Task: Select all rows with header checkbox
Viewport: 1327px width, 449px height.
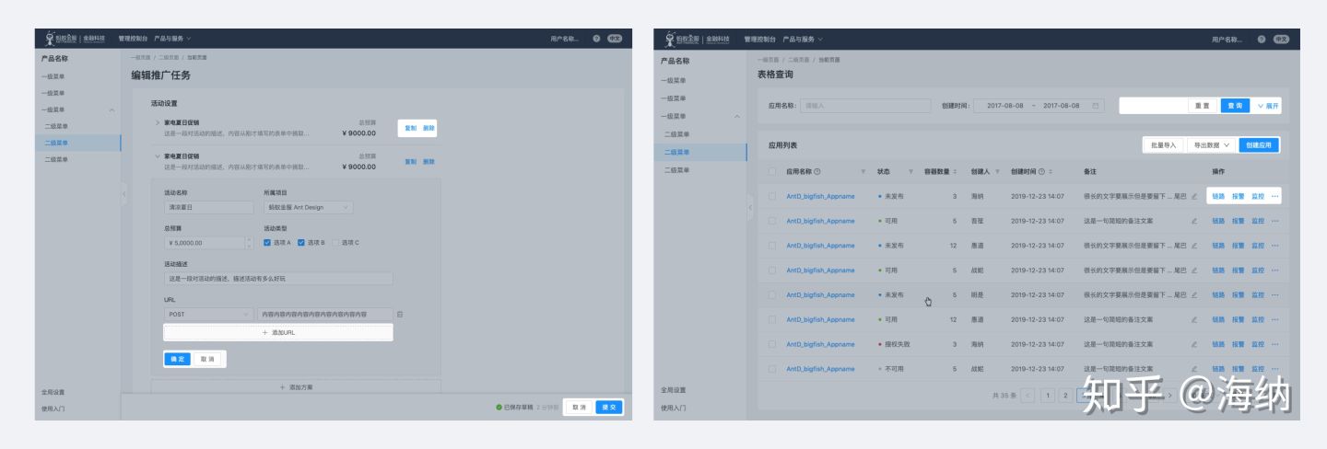Action: click(x=771, y=172)
